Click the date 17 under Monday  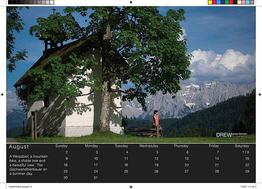[x=96, y=165]
